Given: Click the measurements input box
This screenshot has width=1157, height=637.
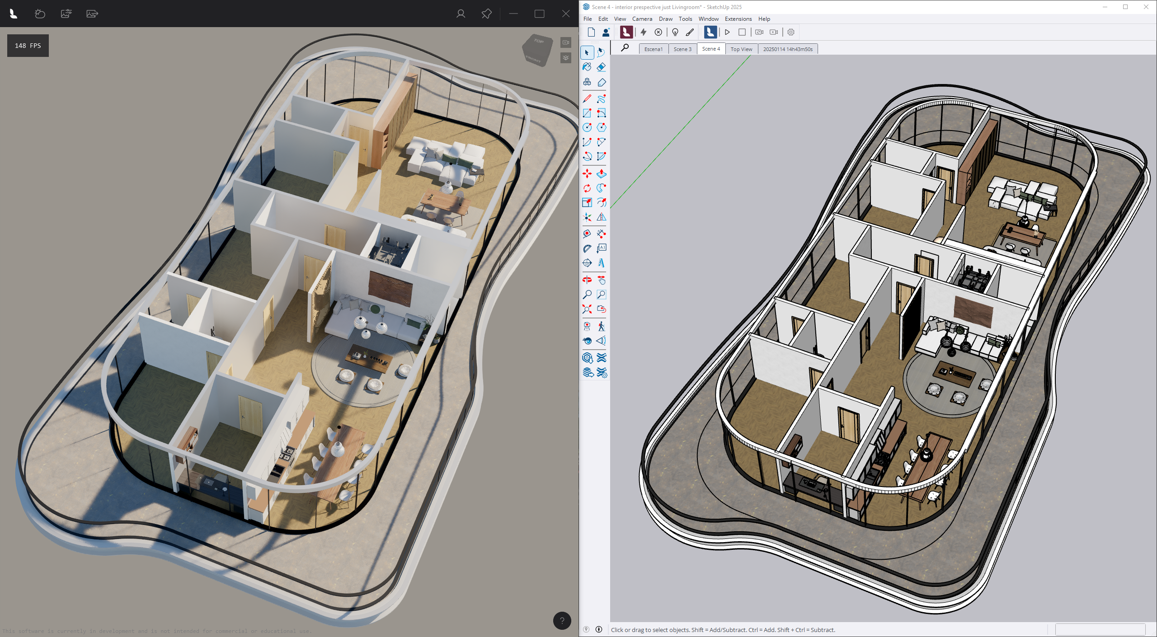Looking at the screenshot, I should pos(1100,629).
